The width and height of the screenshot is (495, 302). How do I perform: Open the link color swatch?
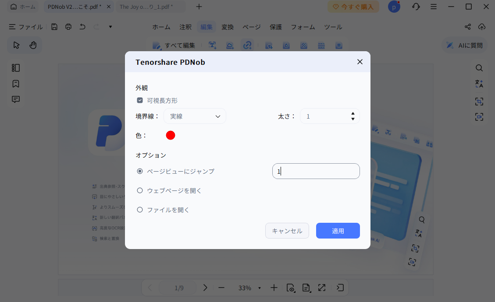pos(171,135)
